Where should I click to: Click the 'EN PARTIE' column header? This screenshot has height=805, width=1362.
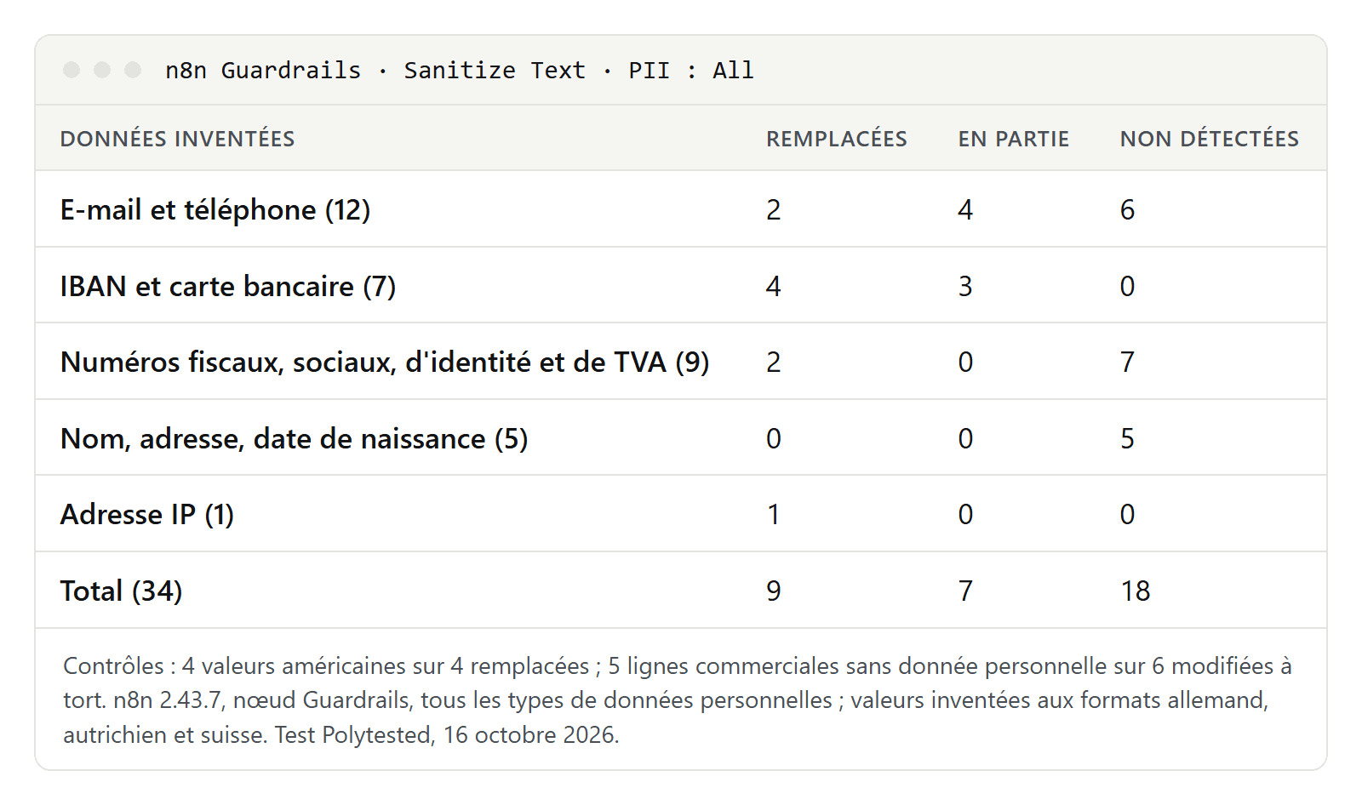(1013, 139)
